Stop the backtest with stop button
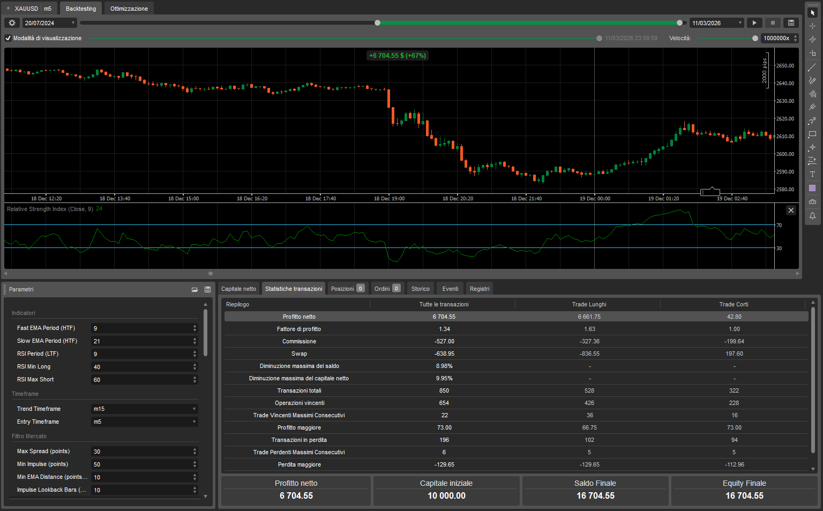 point(773,23)
